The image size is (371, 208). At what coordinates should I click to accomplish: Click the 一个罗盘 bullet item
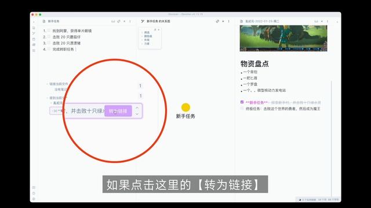point(250,84)
